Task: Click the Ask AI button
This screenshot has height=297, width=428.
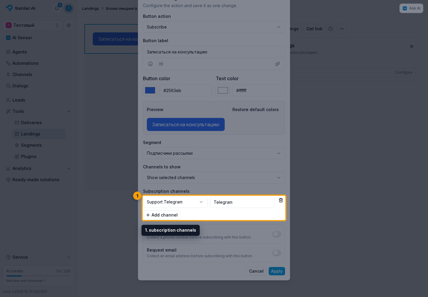Action: pyautogui.click(x=411, y=8)
